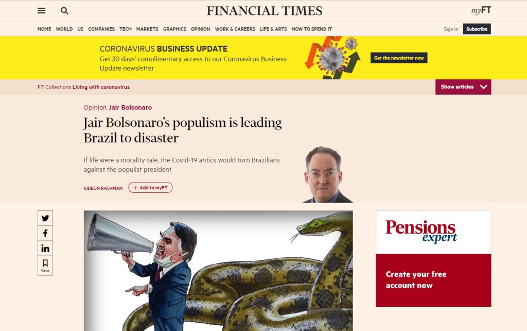Share article on Facebook
Screen dimensions: 527x331
45,234
